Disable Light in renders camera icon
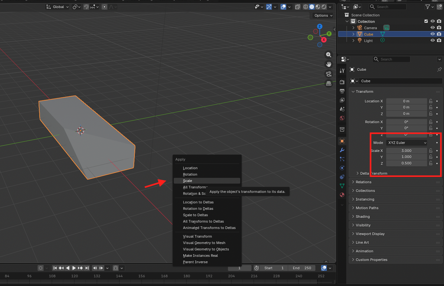Screen dimensions: 444x286 [439, 40]
